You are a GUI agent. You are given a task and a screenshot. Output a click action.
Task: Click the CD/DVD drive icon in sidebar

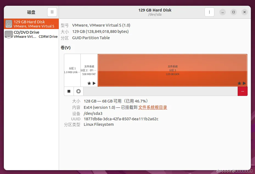pyautogui.click(x=9, y=34)
